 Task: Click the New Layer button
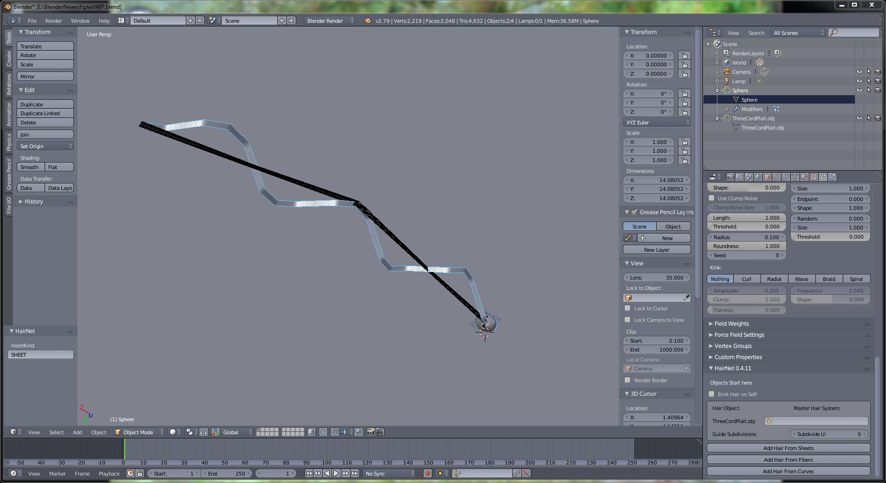click(x=657, y=250)
